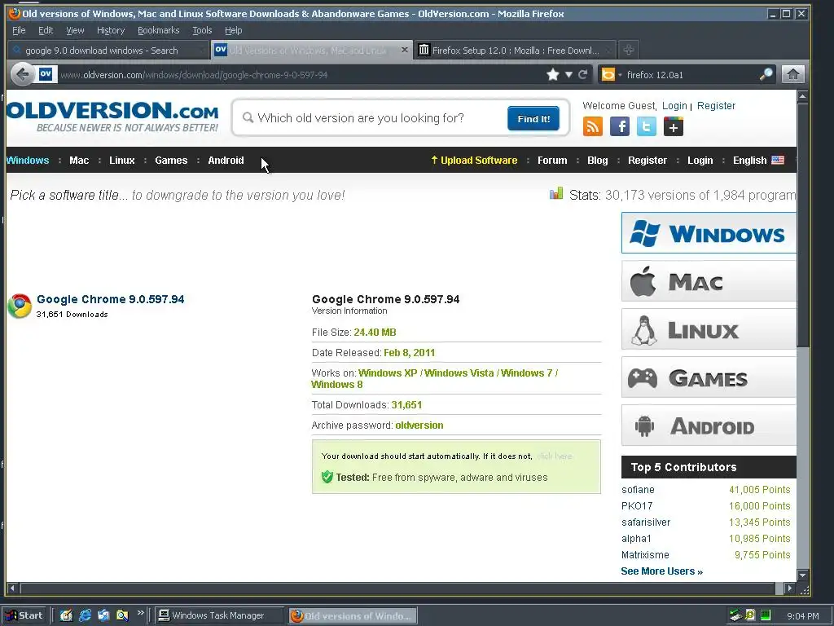Click the large Android category banner
834x626 pixels.
pos(709,425)
